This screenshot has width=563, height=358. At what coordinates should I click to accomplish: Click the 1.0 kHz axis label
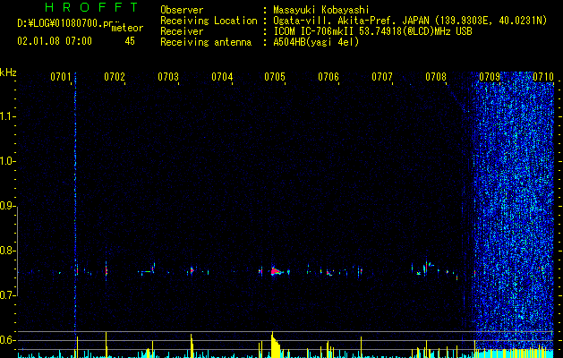pyautogui.click(x=7, y=161)
